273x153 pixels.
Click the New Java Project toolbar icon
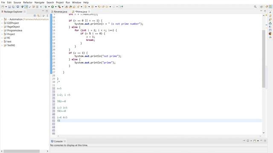(x=67, y=7)
